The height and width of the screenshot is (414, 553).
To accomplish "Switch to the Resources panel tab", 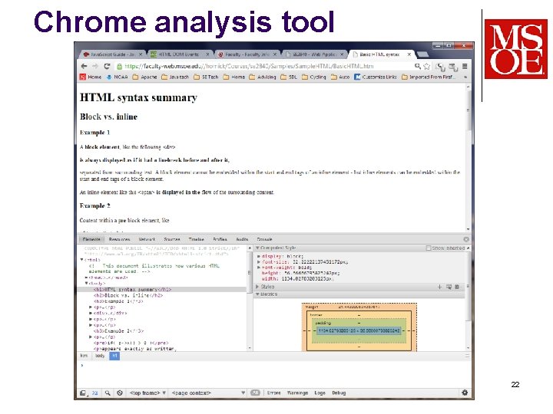I will click(119, 239).
